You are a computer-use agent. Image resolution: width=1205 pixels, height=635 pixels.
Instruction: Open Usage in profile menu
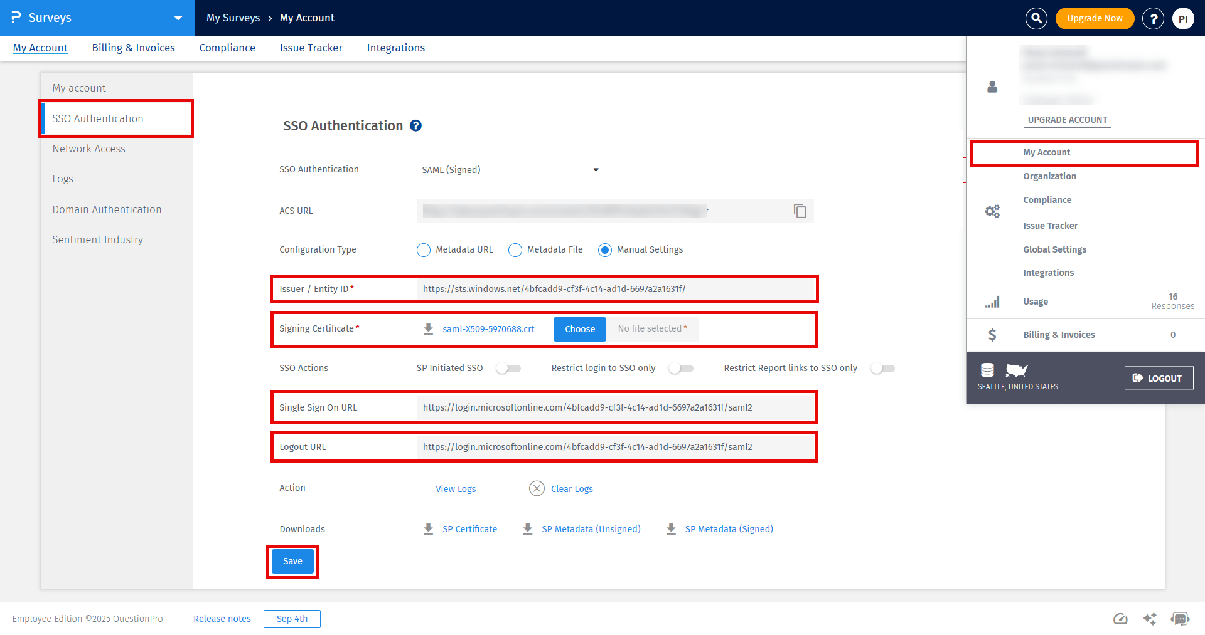[1036, 302]
